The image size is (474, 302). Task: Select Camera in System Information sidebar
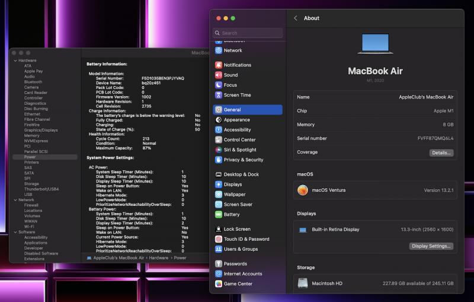31,87
